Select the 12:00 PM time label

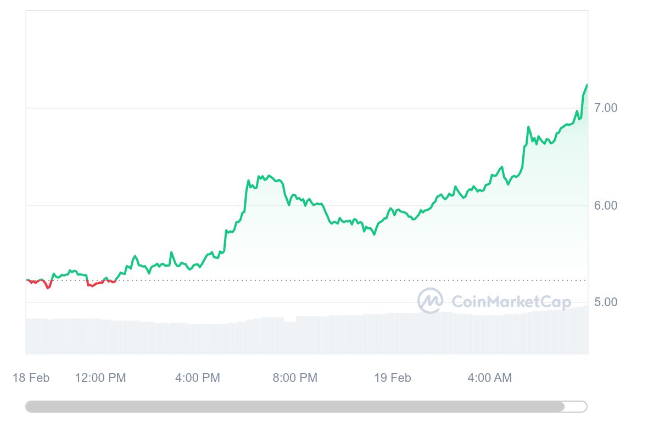point(100,378)
